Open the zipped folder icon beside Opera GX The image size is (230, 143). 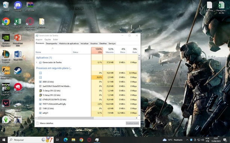[42, 23]
